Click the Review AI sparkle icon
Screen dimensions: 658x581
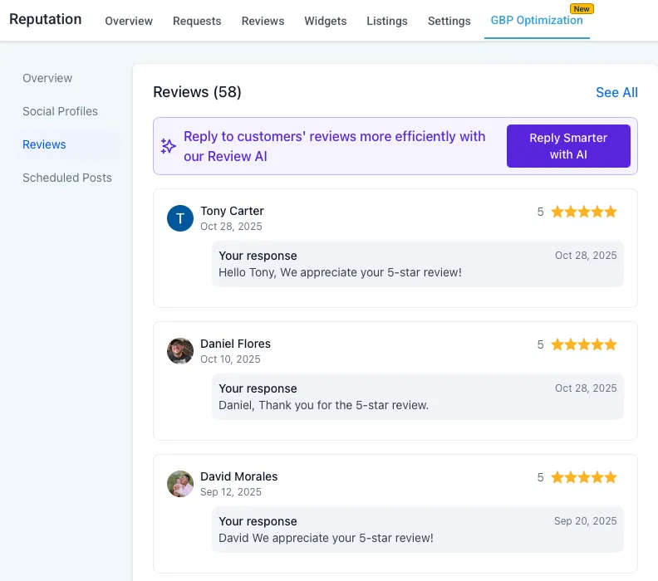[x=169, y=146]
